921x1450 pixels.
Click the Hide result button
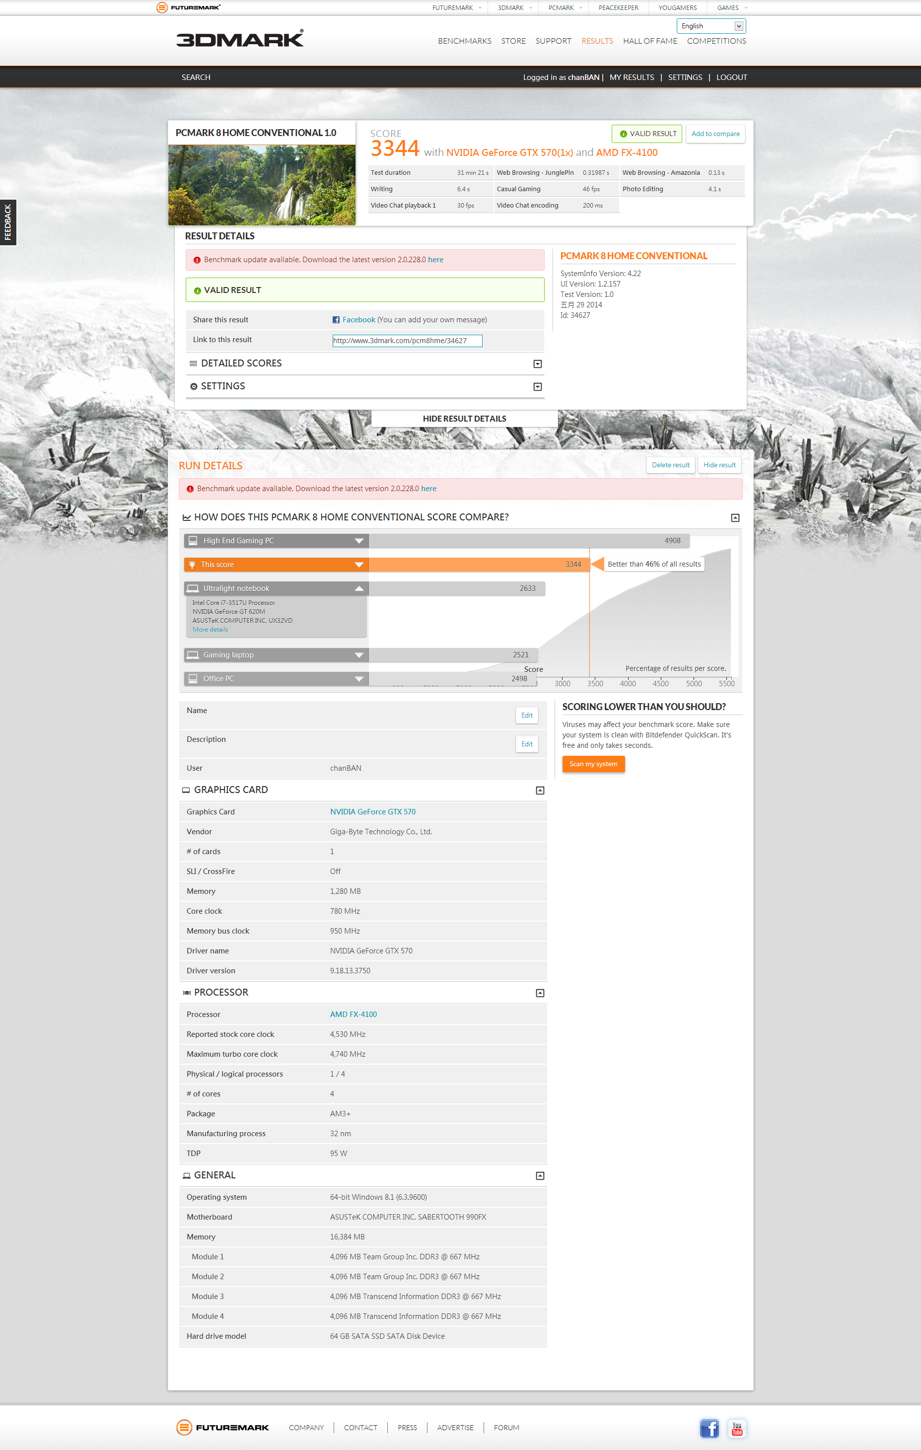point(719,465)
